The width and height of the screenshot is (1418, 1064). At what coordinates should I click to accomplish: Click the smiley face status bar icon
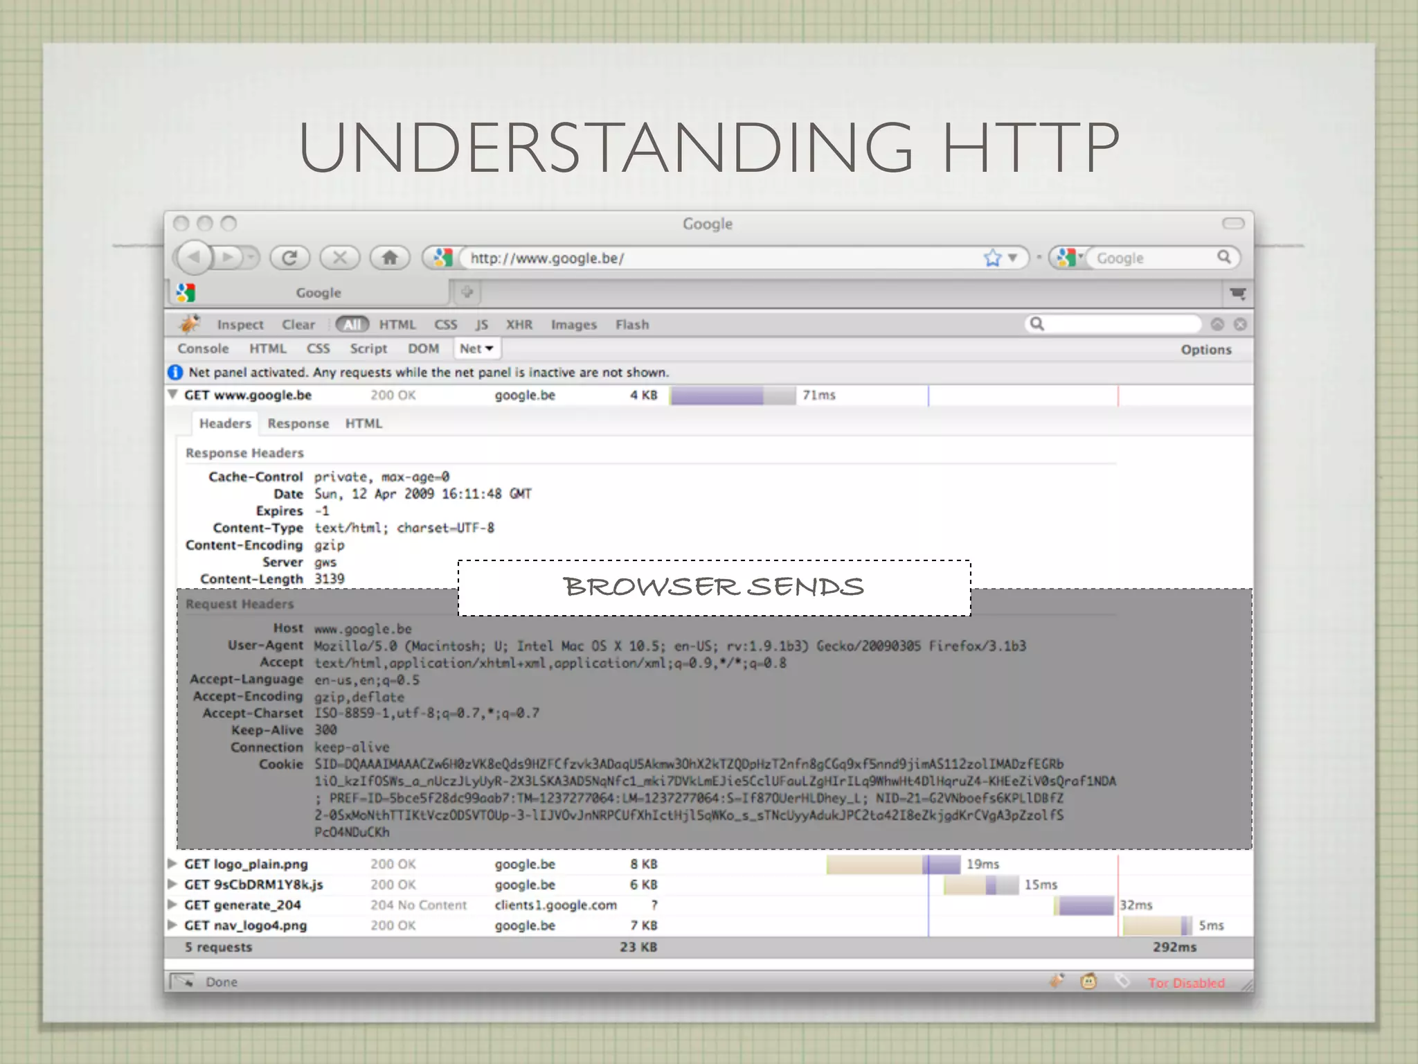(x=1089, y=982)
